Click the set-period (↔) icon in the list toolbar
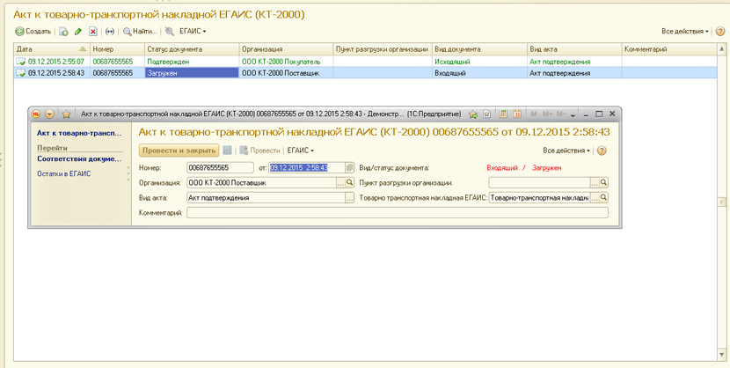Viewport: 730px width, 368px height. tap(110, 32)
